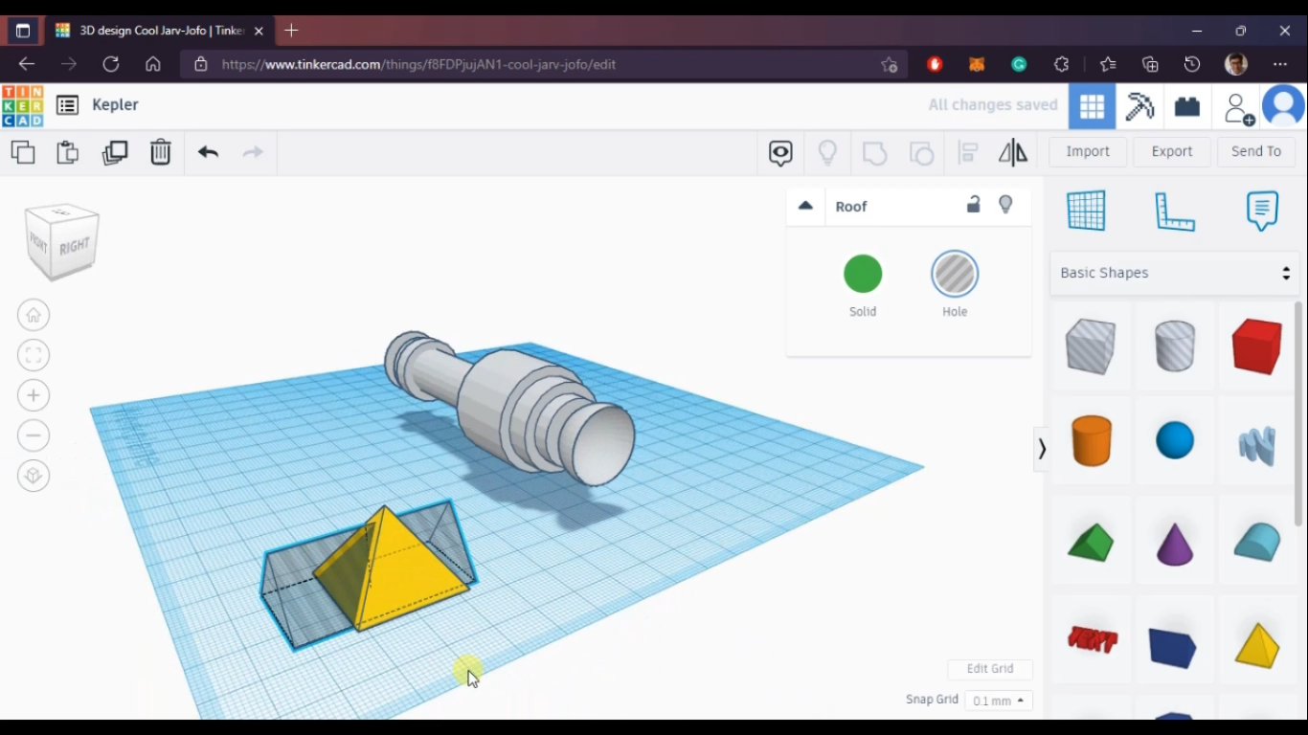Click the Duplicate and repeat icon
Image resolution: width=1308 pixels, height=735 pixels.
(x=115, y=152)
